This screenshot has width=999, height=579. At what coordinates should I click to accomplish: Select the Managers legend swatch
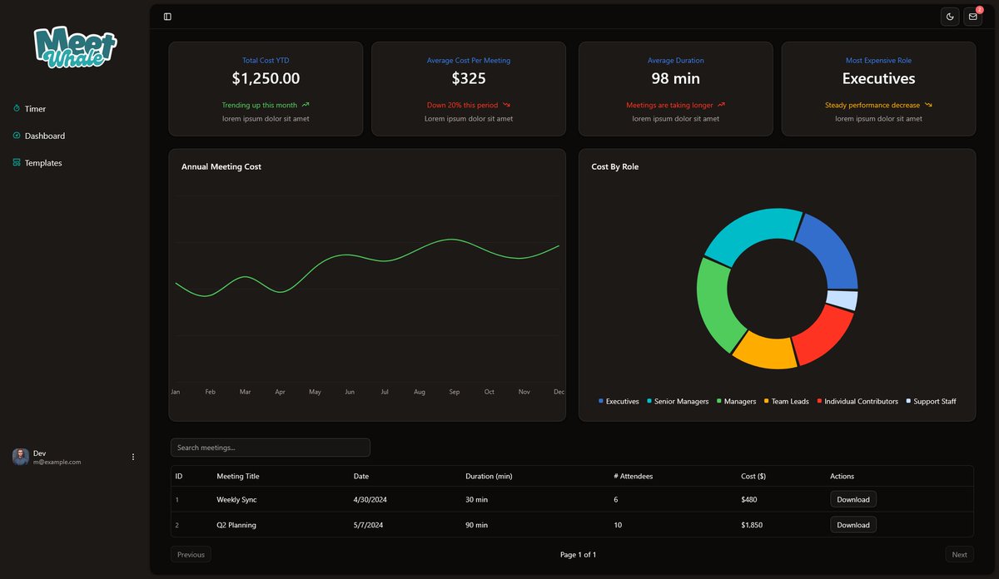(719, 402)
